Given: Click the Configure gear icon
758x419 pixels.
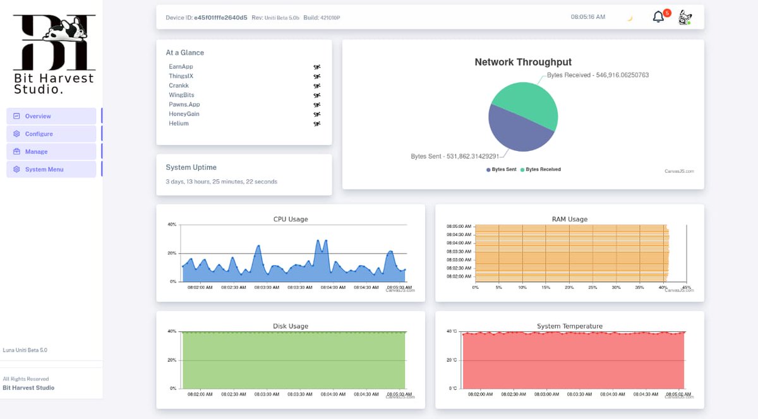Looking at the screenshot, I should [16, 134].
